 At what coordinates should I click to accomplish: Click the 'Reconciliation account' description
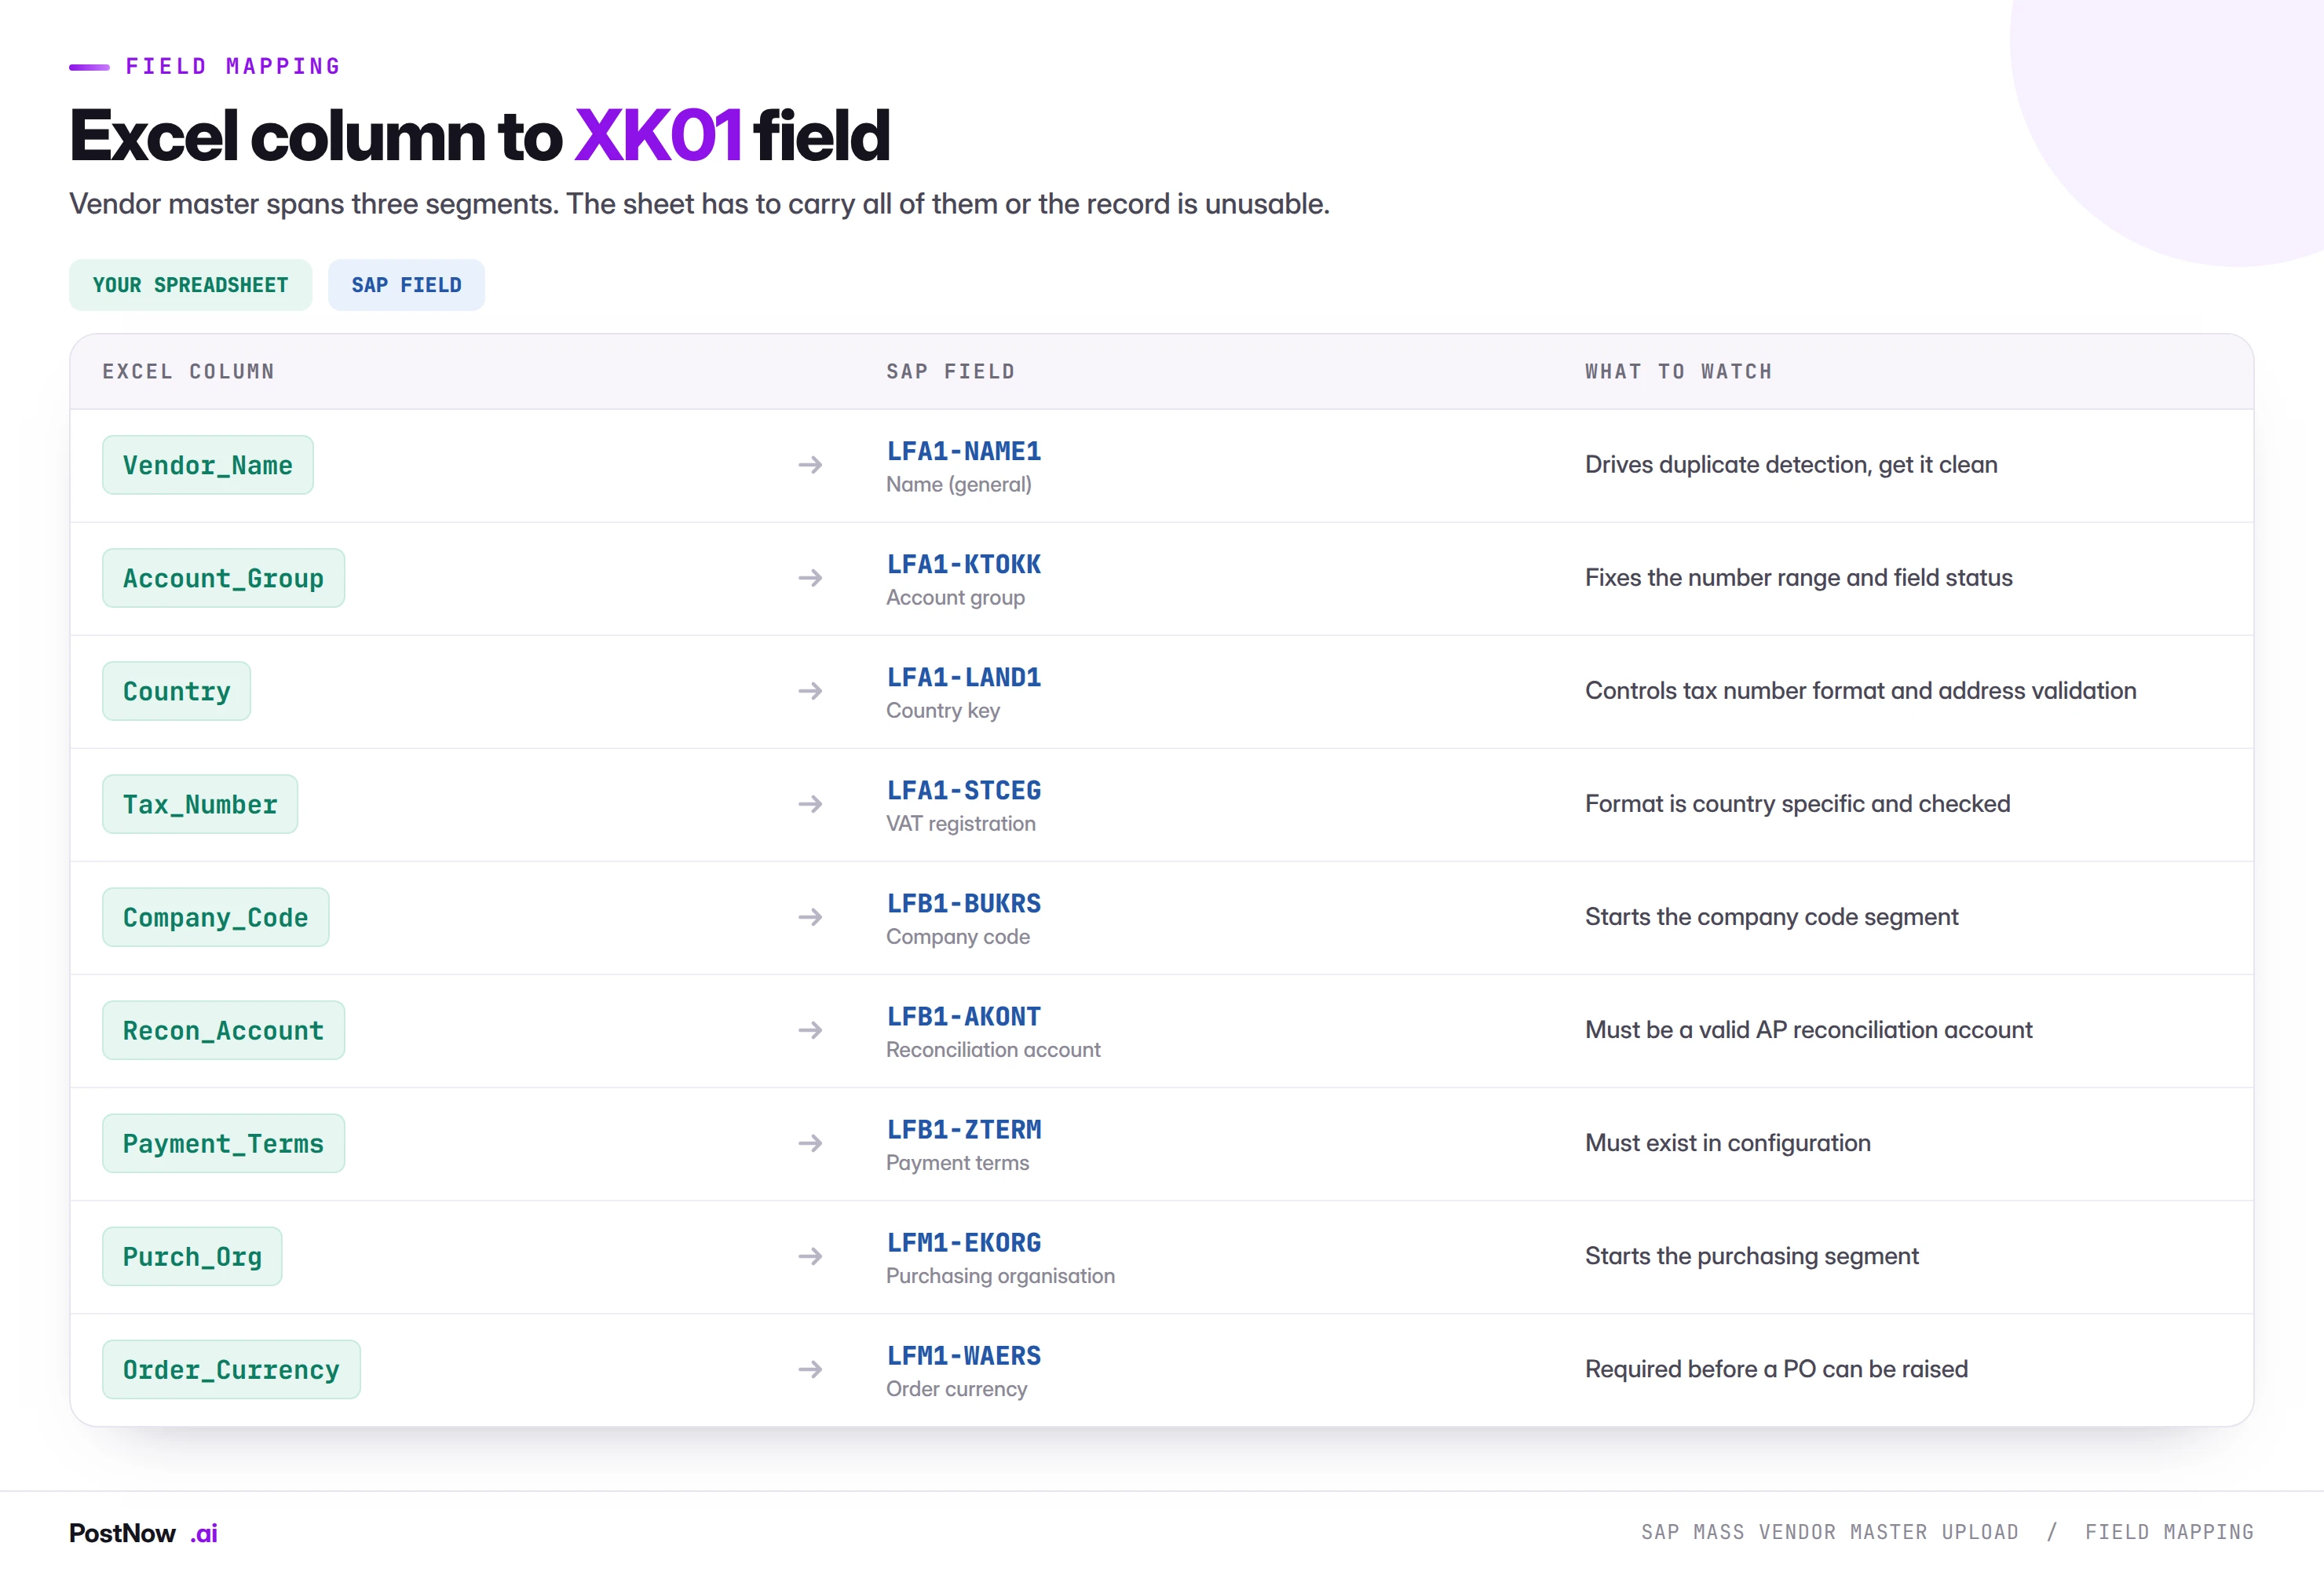point(993,1050)
